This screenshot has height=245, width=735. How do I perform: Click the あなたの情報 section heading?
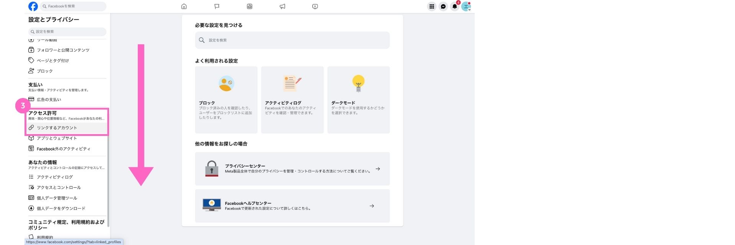coord(42,162)
